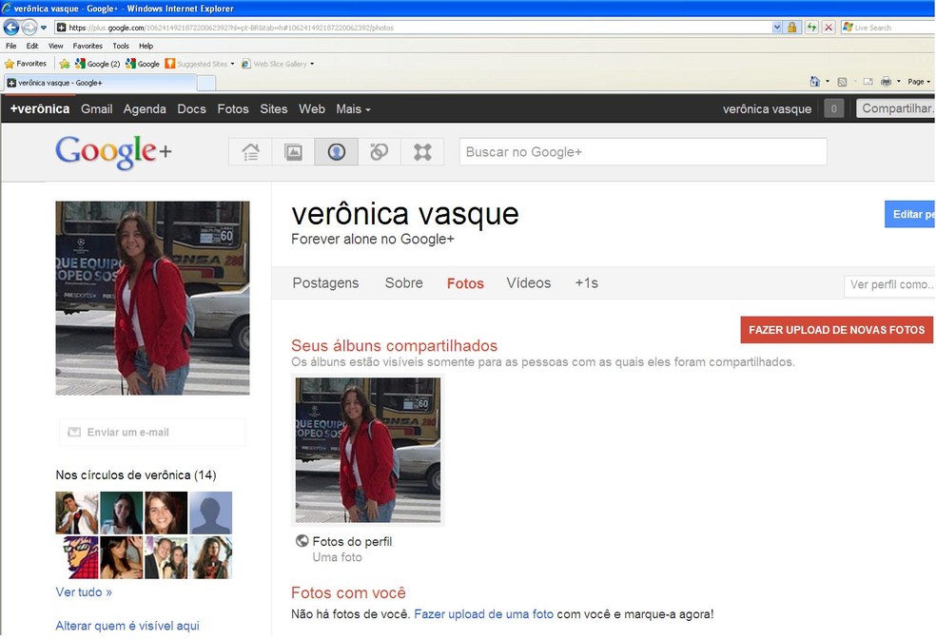Click the Print icon in Internet Explorer
Image resolution: width=936 pixels, height=639 pixels.
[x=886, y=82]
